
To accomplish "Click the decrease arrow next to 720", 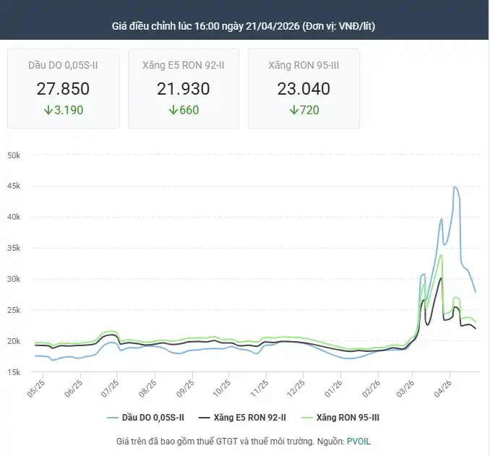I will (x=293, y=111).
